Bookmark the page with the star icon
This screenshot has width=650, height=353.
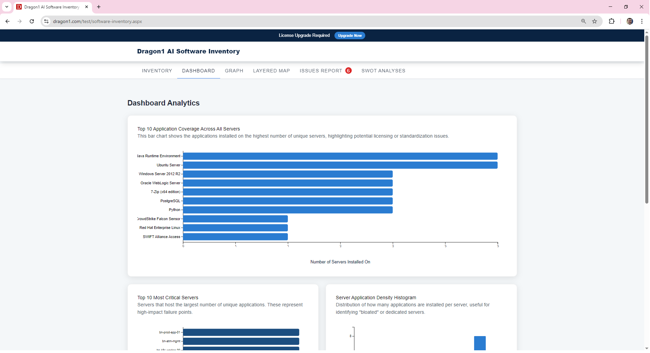[x=595, y=21]
